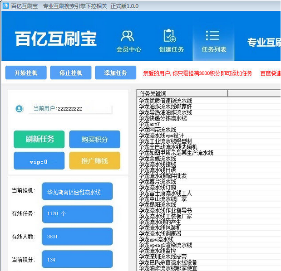281x271 pixels.
Task: Click the 百亿互刷宝 banner title
Action: [56, 39]
